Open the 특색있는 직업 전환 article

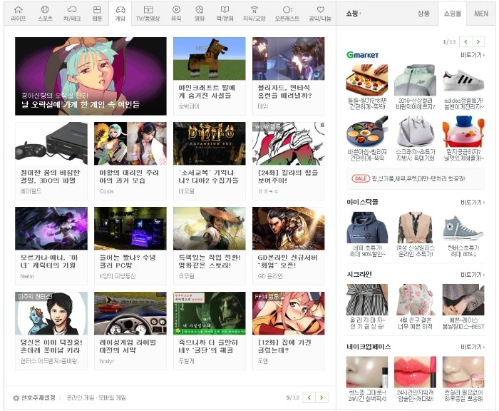coord(210,246)
